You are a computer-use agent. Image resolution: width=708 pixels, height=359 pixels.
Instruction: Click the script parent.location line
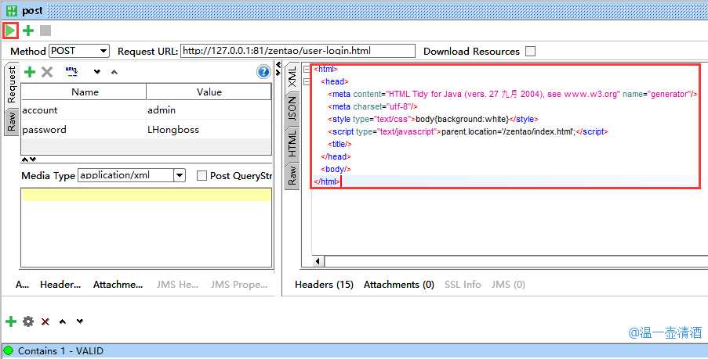[x=468, y=132]
